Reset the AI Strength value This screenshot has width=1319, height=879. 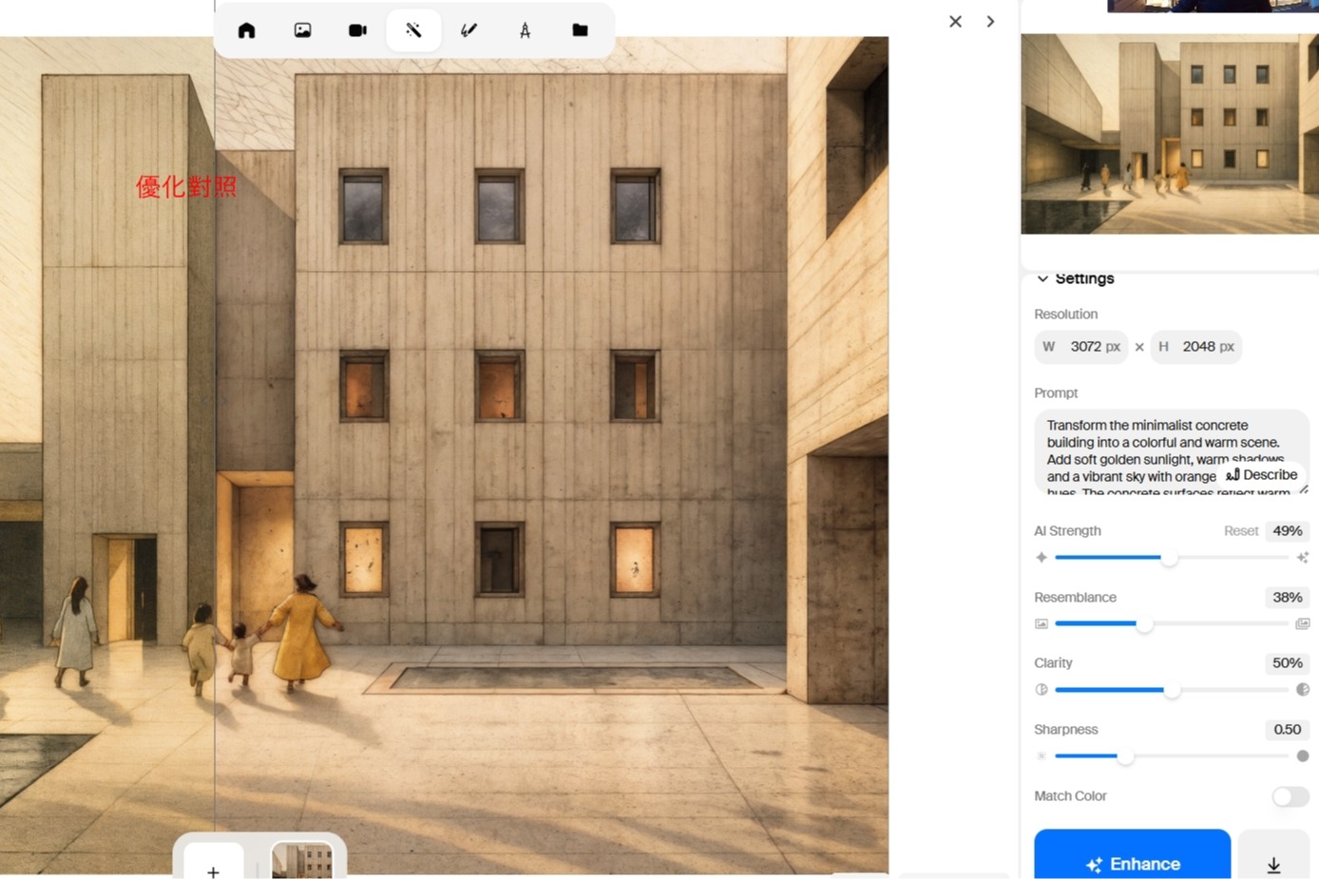(1240, 531)
